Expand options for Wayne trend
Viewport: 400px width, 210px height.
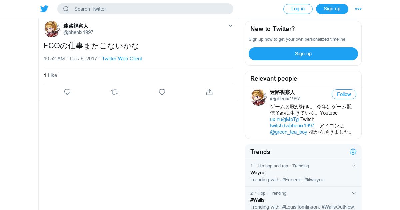coord(354,166)
